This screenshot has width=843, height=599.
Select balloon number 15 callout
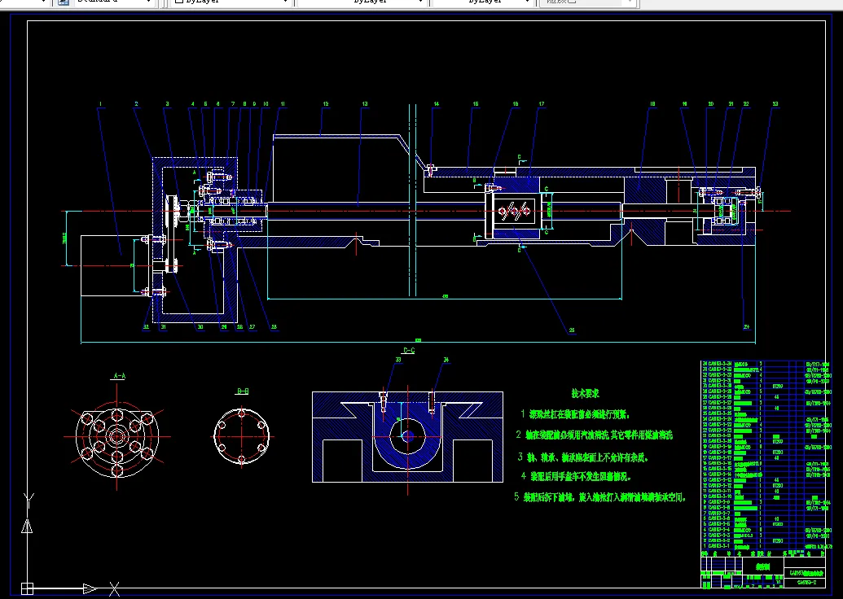[476, 104]
